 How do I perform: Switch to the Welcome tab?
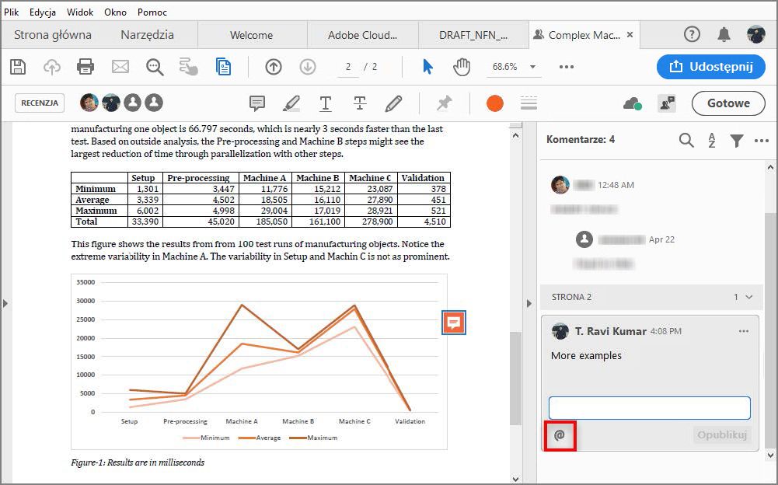(252, 35)
